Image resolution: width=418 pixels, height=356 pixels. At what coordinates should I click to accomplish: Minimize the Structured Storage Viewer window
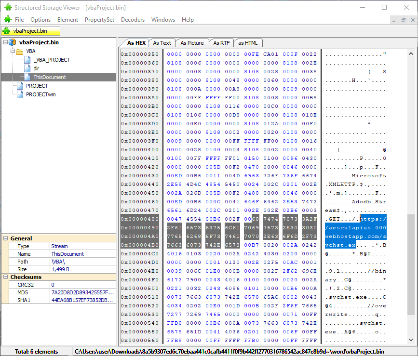pos(362,7)
